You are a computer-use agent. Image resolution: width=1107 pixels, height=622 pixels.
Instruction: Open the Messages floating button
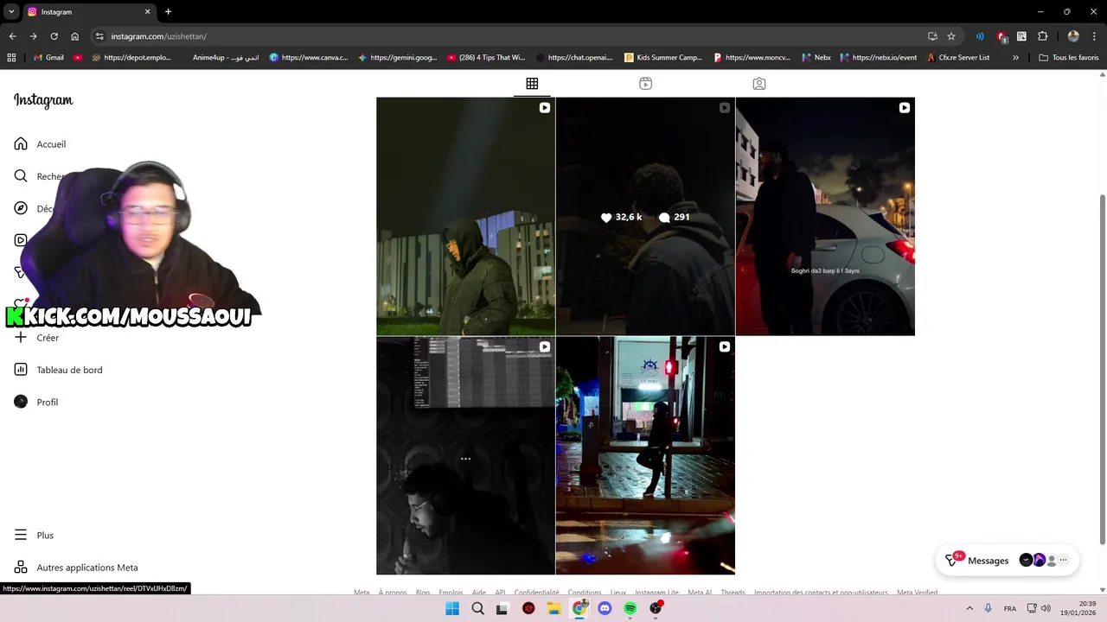pyautogui.click(x=1008, y=560)
